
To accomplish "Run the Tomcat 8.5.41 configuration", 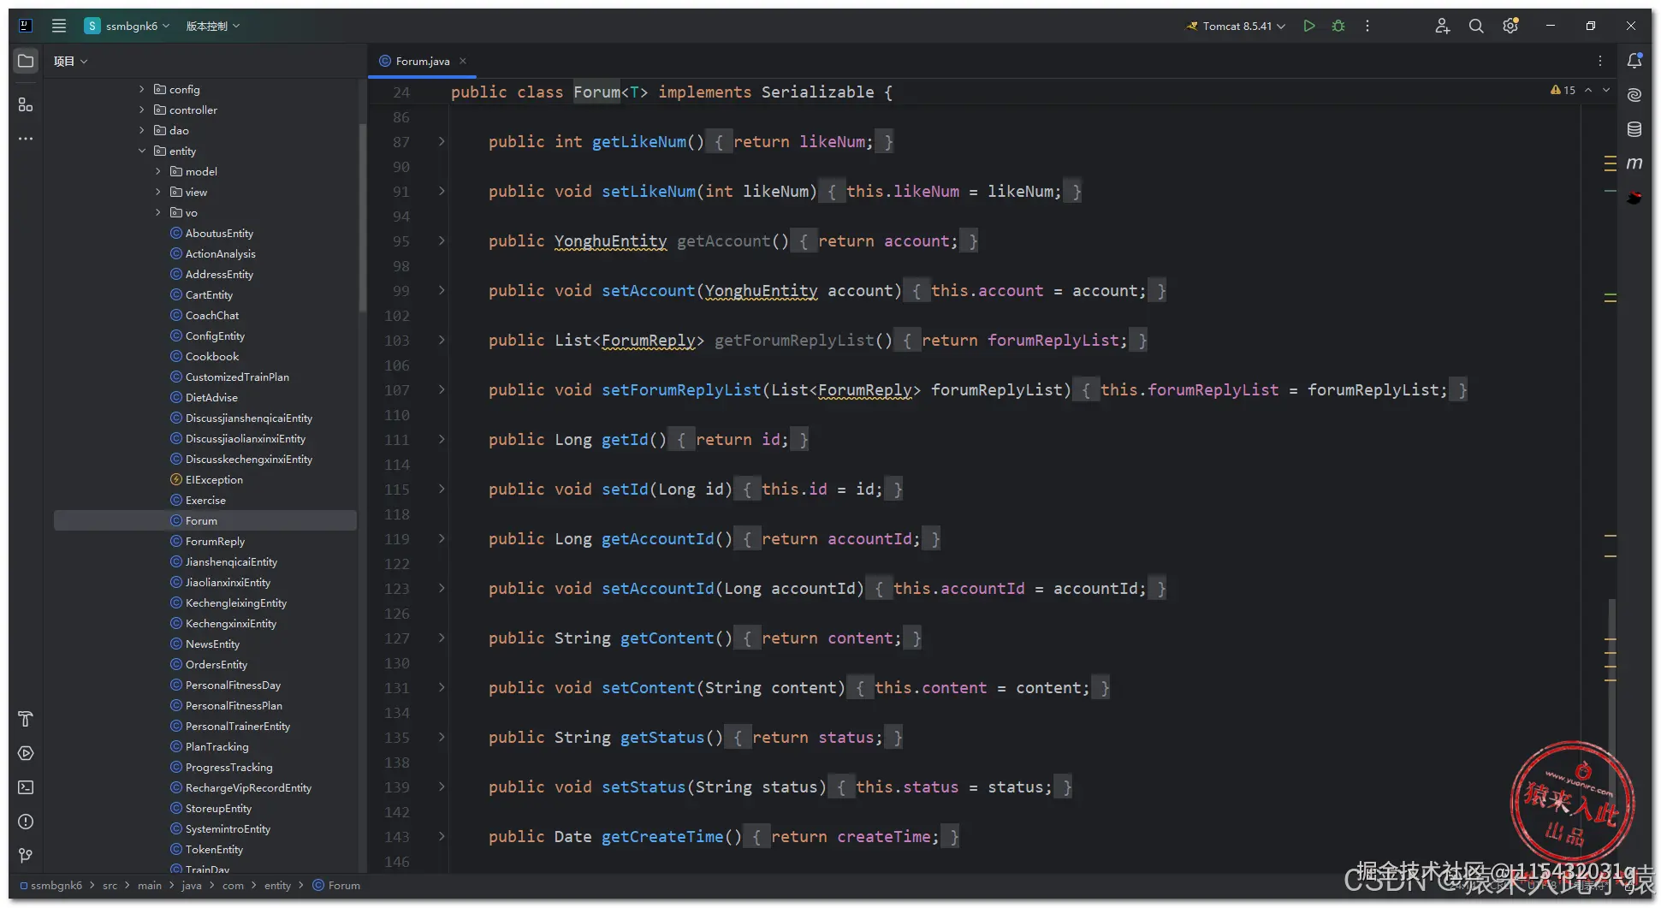I will tap(1308, 26).
